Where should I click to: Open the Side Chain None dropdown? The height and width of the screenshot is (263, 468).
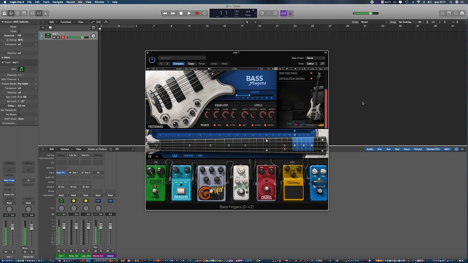coord(316,58)
